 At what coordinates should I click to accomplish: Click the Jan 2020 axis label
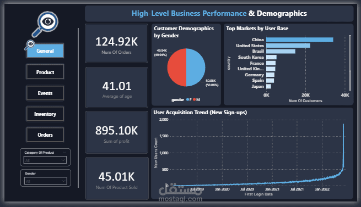(x=222, y=189)
